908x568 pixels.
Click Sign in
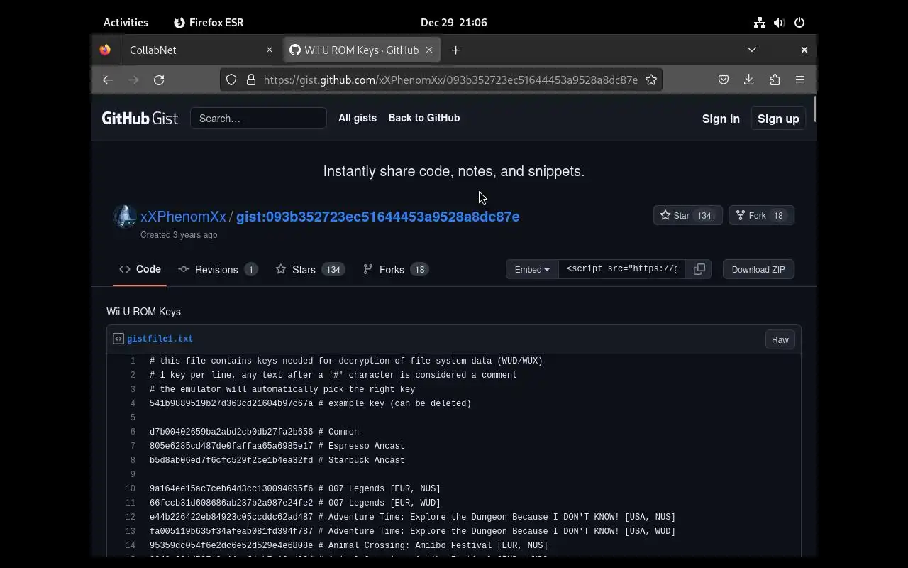pos(721,119)
